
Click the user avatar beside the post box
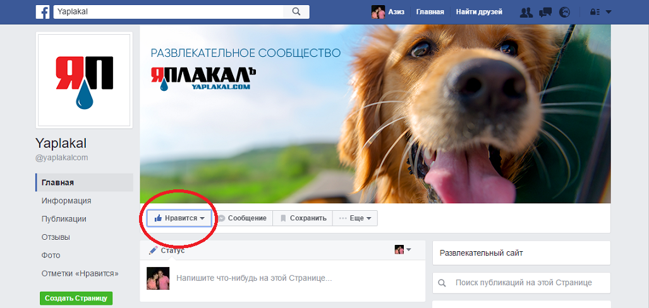pyautogui.click(x=158, y=278)
